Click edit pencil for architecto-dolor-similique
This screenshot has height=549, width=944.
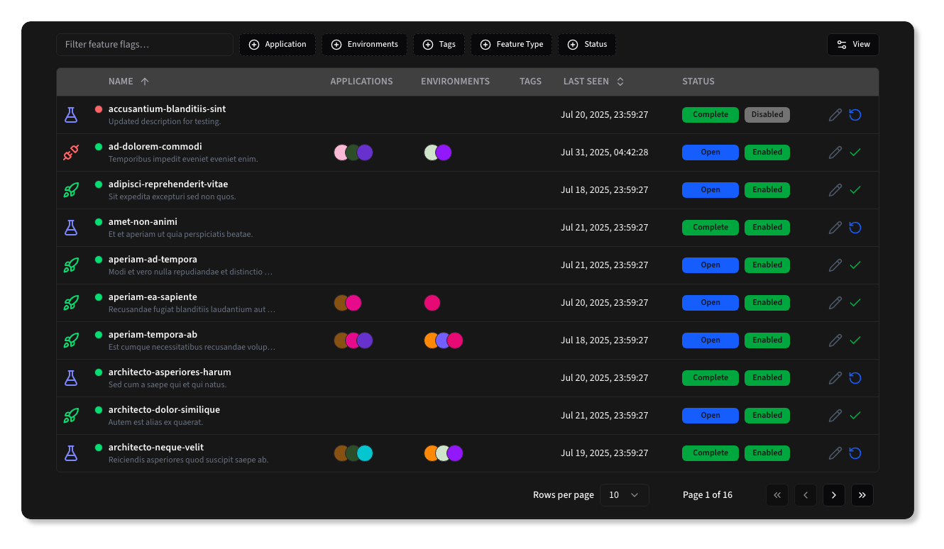coord(835,416)
